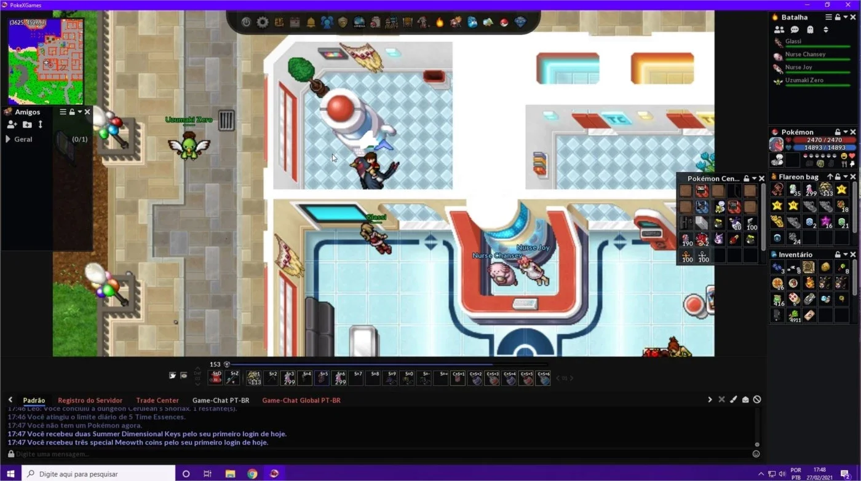The height and width of the screenshot is (481, 861).
Task: Open the Party icon in top toolbar
Action: pos(391,22)
